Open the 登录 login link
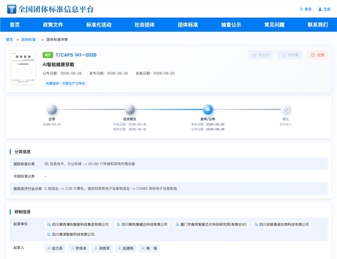337x259 pixels. coord(305,9)
